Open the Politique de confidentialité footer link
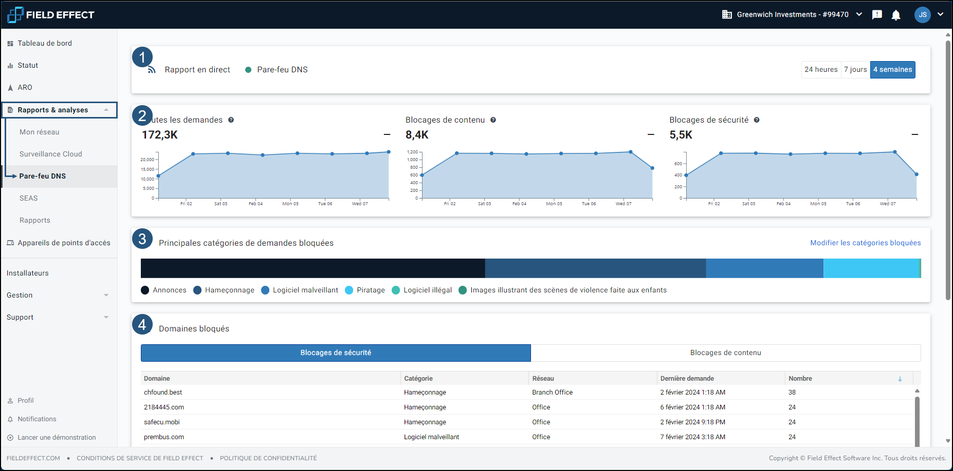 pyautogui.click(x=268, y=458)
